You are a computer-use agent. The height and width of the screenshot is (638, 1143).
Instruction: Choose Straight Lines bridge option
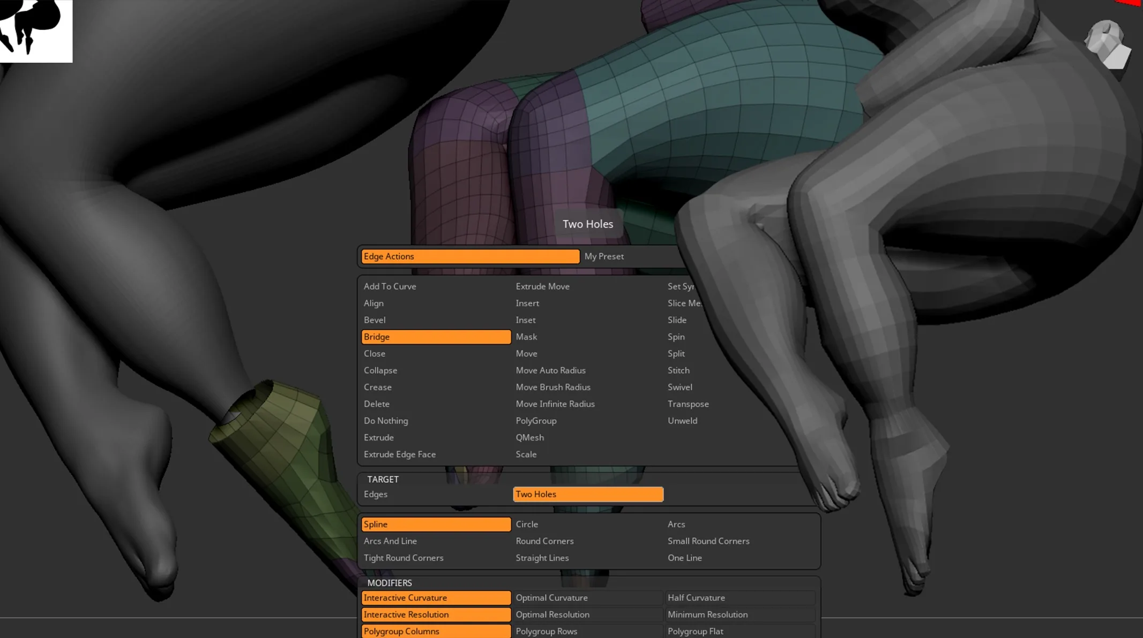[542, 558]
